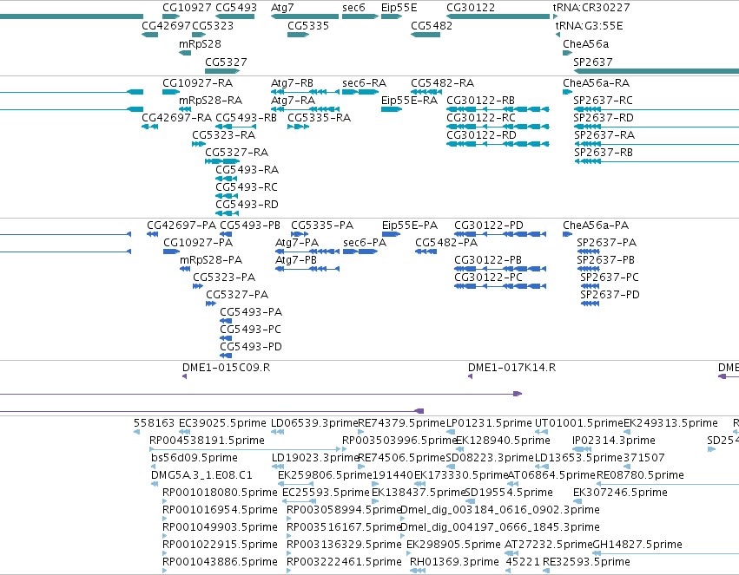
Task: Select transcript CG5482-RA
Action: (x=442, y=83)
